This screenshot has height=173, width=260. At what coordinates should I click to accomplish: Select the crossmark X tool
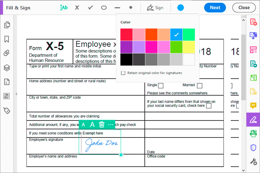click(x=77, y=8)
